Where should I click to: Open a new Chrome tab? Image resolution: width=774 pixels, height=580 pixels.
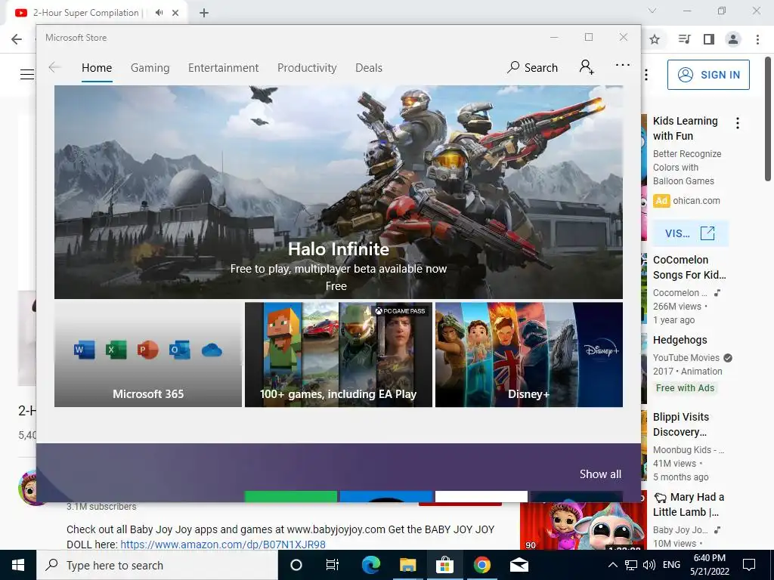pos(204,13)
